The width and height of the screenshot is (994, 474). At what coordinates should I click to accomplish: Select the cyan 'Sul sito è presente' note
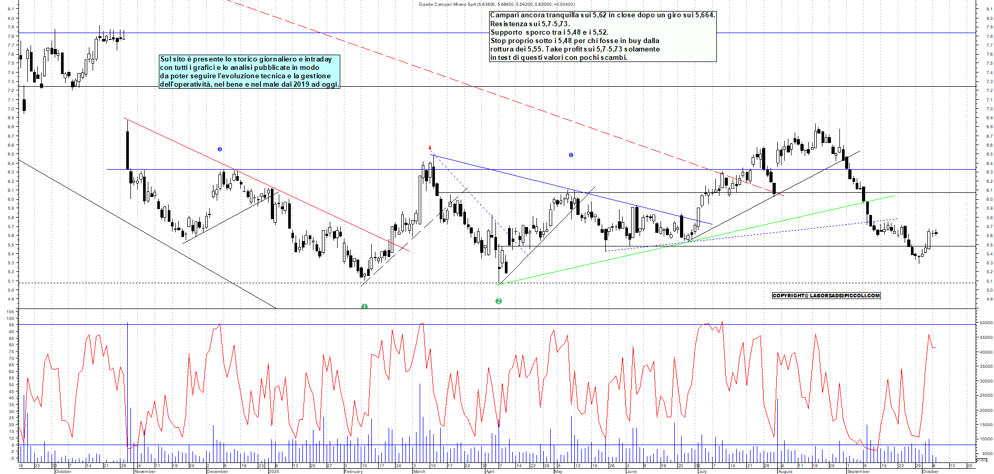(249, 71)
